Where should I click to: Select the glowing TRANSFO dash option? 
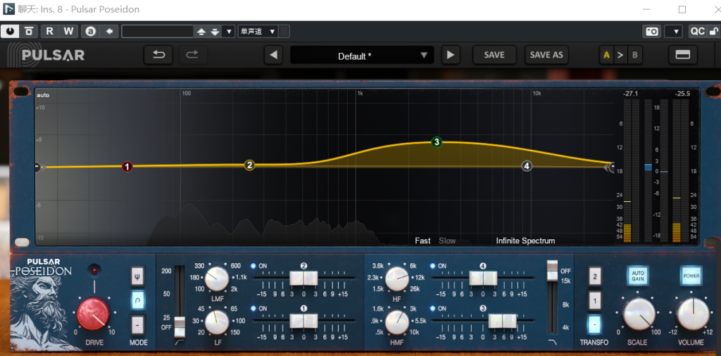tap(594, 325)
